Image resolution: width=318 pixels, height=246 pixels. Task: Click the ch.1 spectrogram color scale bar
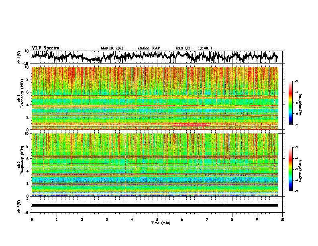pos(291,103)
